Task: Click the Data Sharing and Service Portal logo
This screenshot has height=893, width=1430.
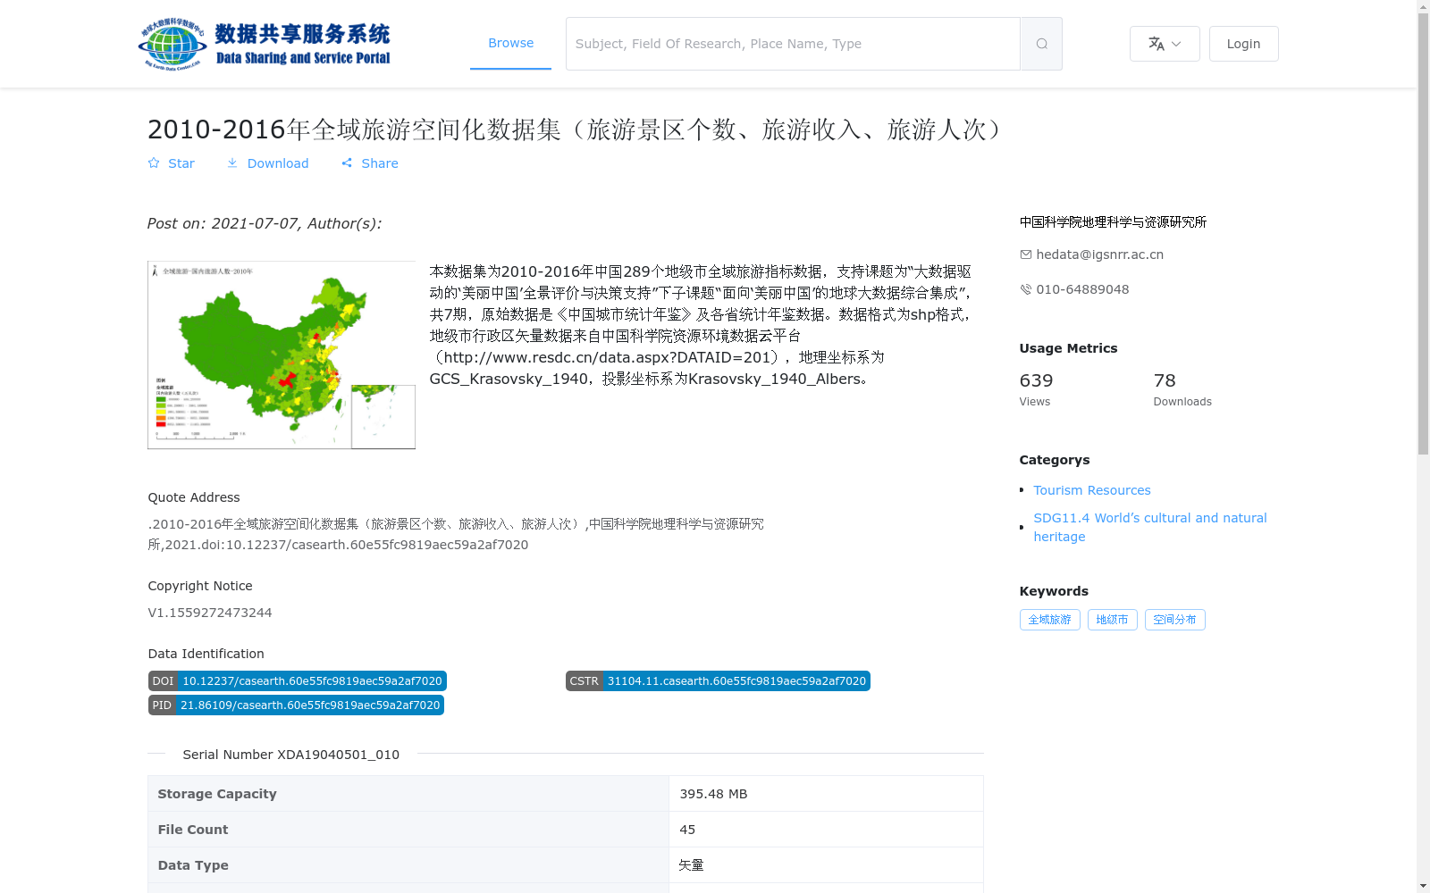Action: (x=265, y=44)
